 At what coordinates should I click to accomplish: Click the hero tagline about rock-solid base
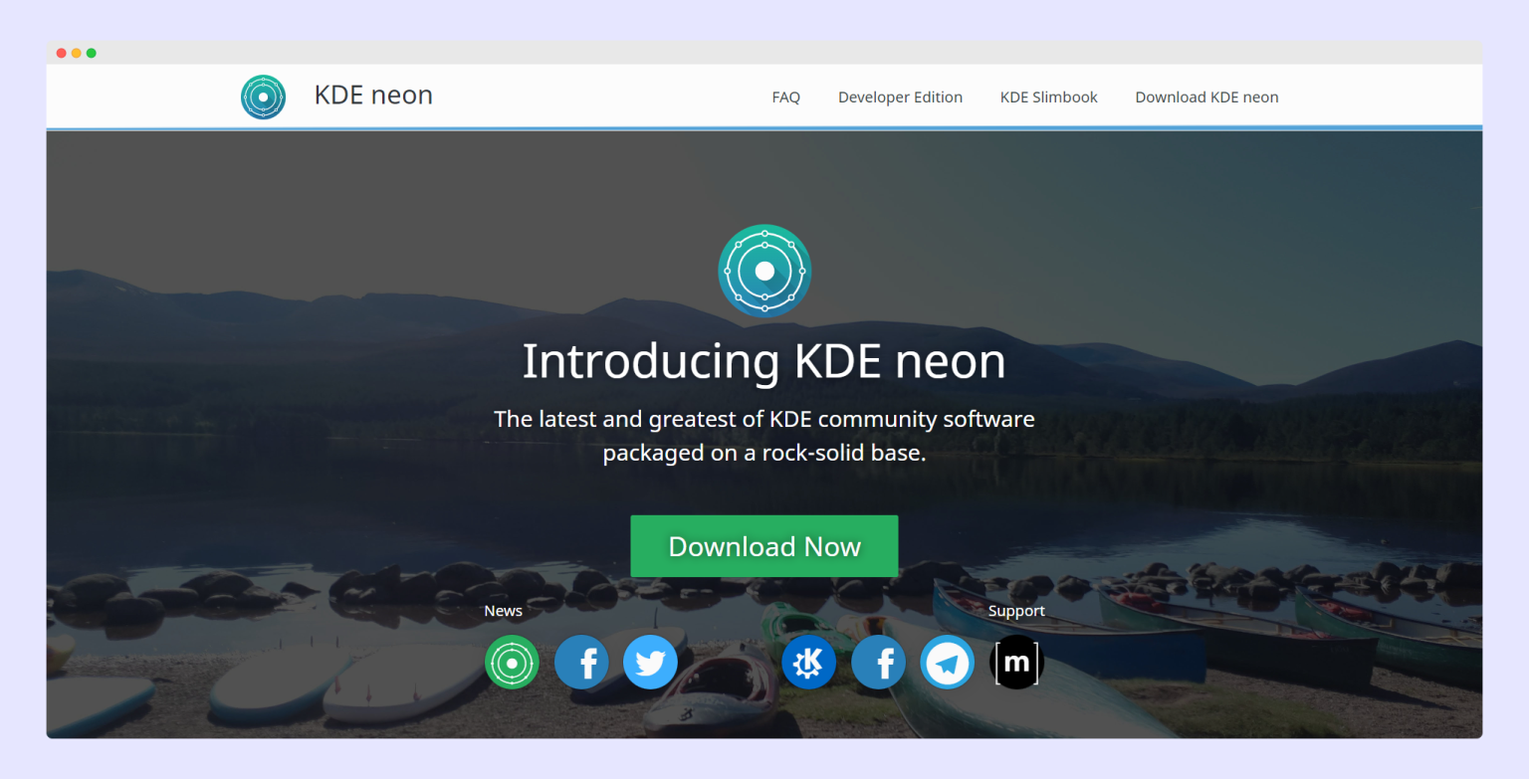tap(764, 435)
